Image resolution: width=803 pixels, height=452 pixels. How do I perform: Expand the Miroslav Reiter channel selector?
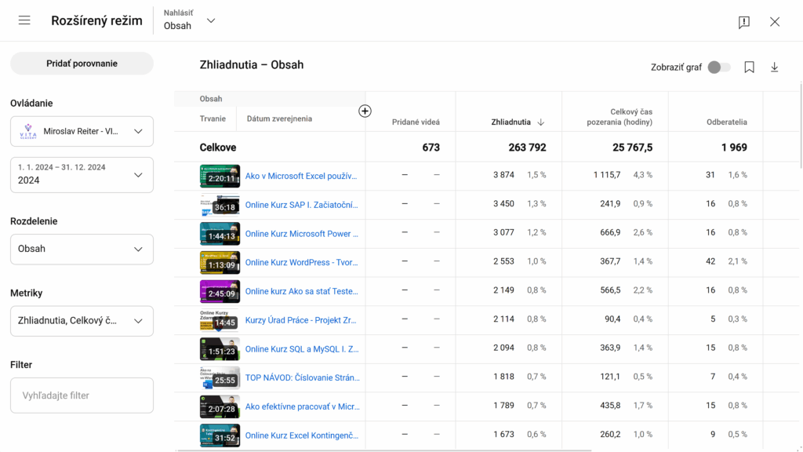click(82, 131)
